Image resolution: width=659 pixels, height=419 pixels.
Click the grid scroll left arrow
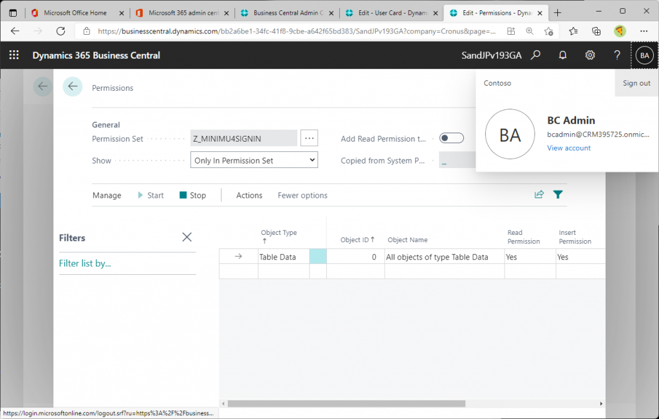(x=223, y=404)
